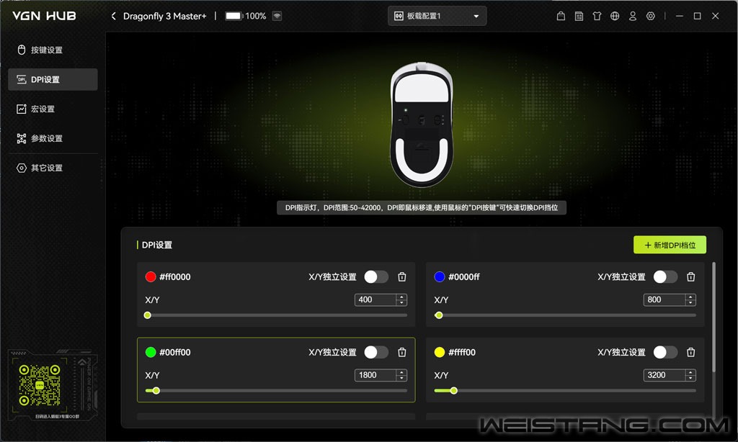Click the 800 DPI value input field
738x442 pixels.
click(x=663, y=299)
